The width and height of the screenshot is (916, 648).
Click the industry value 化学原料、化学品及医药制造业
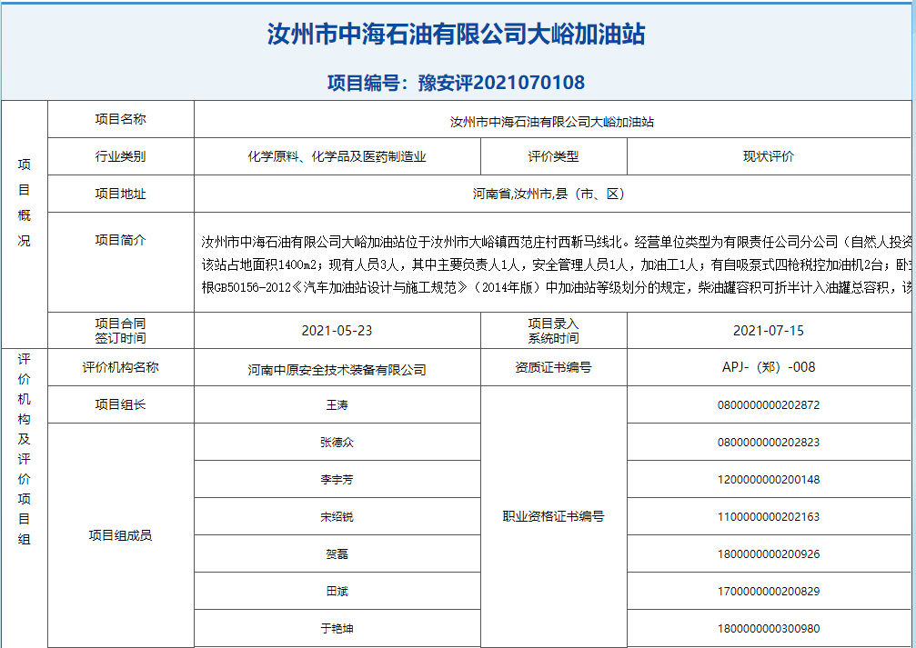[337, 156]
